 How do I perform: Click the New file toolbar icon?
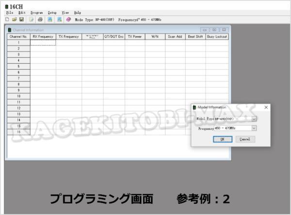7,19
